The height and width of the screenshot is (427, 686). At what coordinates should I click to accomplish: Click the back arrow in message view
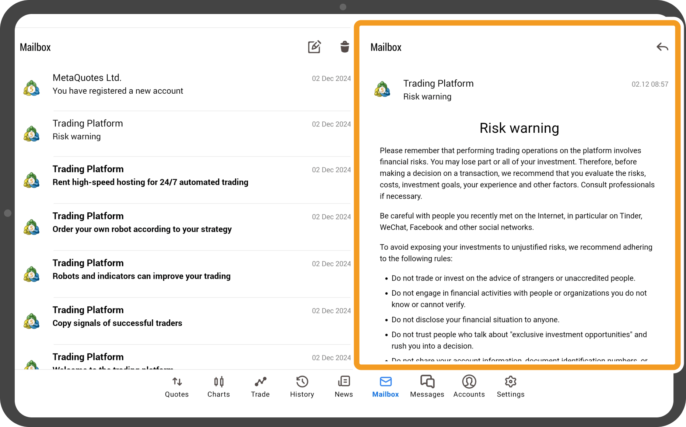tap(662, 47)
